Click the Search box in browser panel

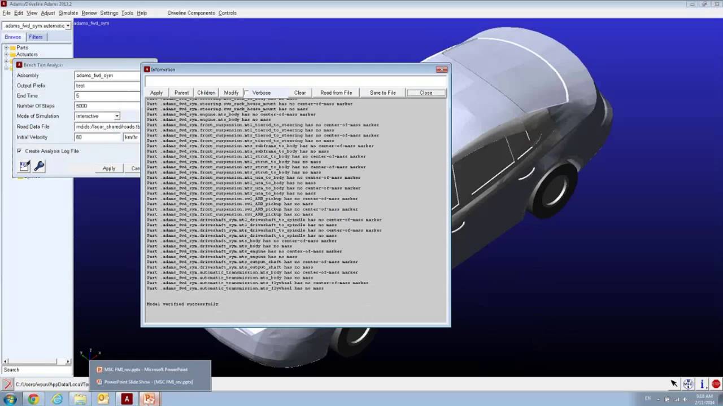[x=37, y=370]
